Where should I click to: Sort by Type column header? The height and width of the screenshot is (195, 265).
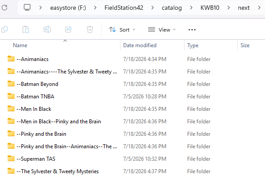pos(193,45)
